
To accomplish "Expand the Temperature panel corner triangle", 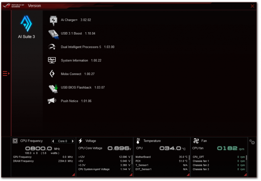I will 188,175.
